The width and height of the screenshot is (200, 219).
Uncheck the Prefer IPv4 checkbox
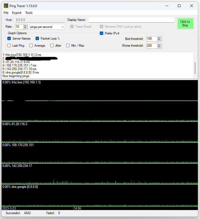(x=102, y=33)
